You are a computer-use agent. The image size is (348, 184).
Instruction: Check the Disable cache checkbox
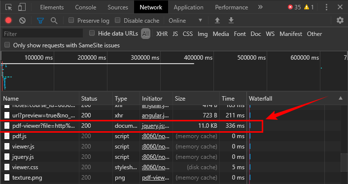(118, 20)
